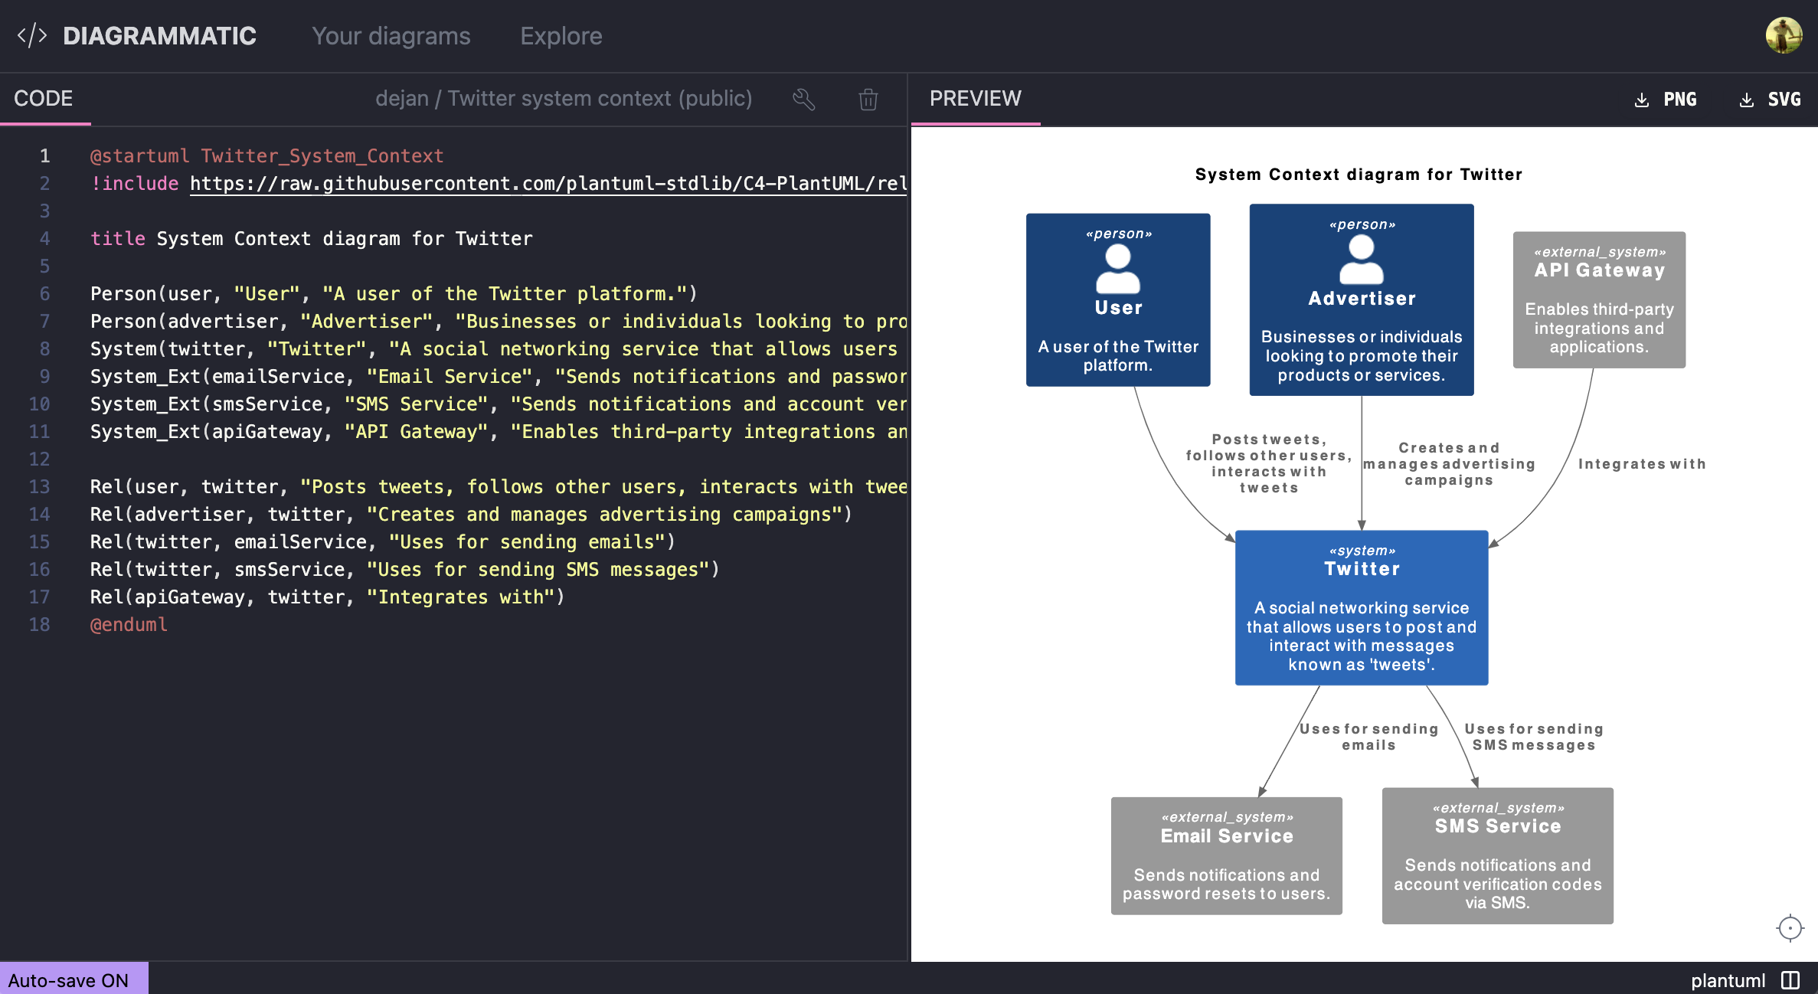This screenshot has height=994, width=1818.
Task: Click the wrench settings icon
Action: [x=804, y=100]
